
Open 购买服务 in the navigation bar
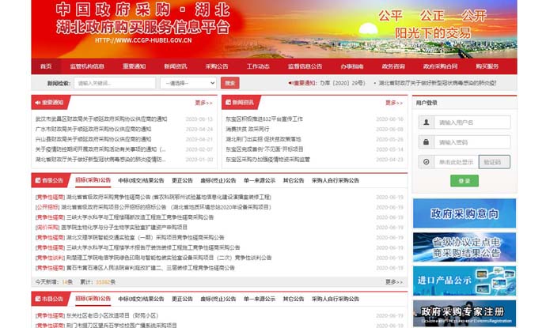pos(487,66)
